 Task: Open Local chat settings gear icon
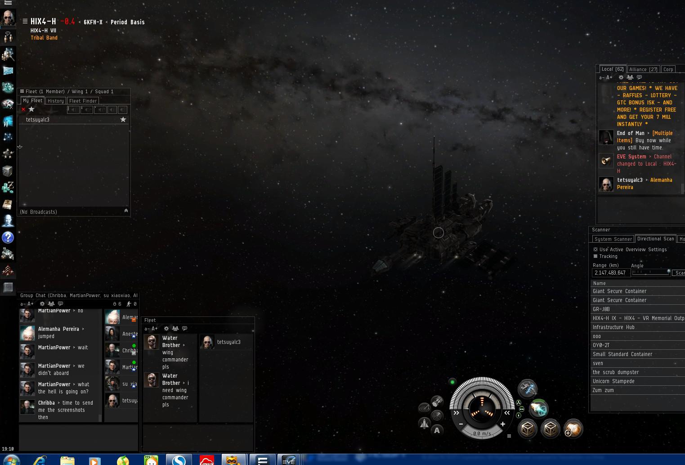tap(621, 77)
